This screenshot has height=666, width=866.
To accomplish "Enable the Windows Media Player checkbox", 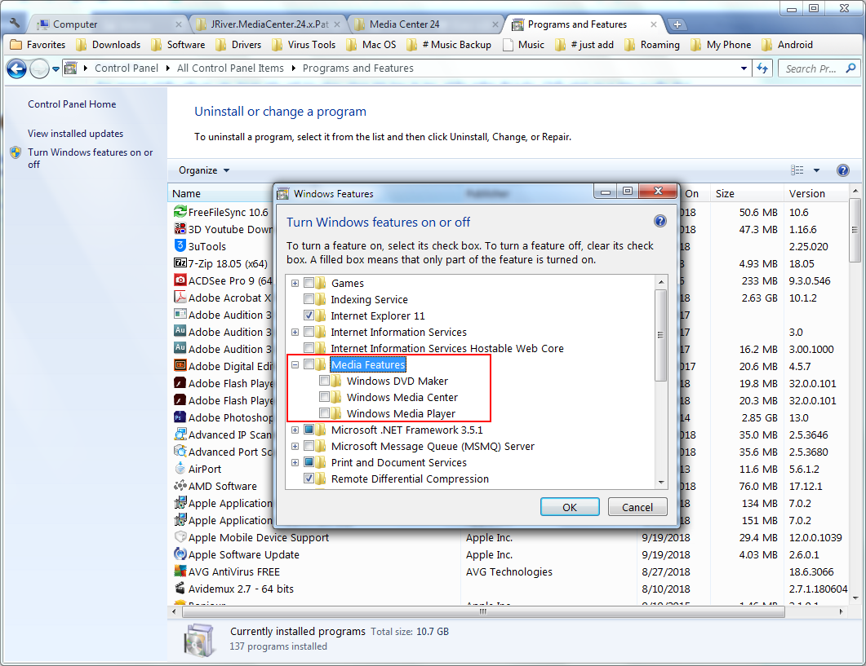I will click(x=324, y=413).
